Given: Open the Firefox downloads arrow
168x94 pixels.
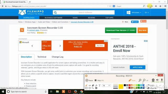Looking at the screenshot, I should (156, 6).
